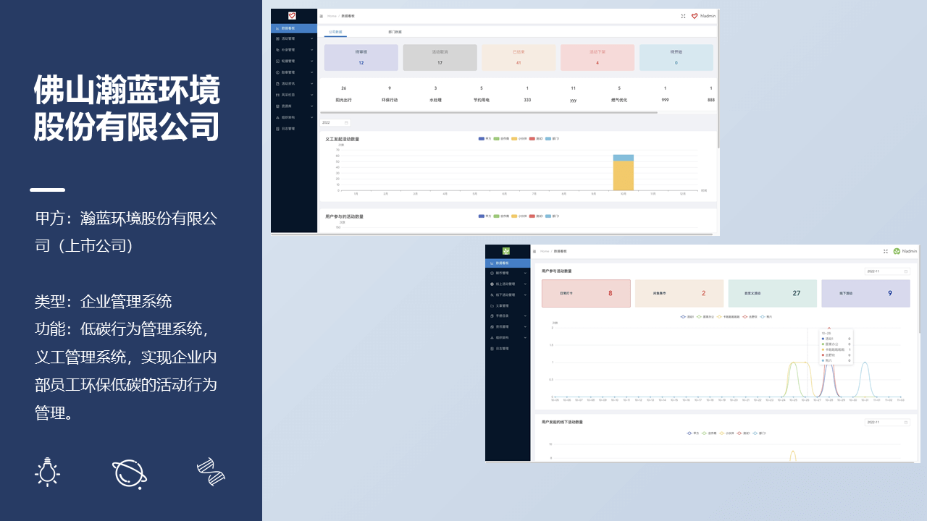
Task: Click the 数据看板 chart icon in the upper sidebar
Action: [277, 28]
